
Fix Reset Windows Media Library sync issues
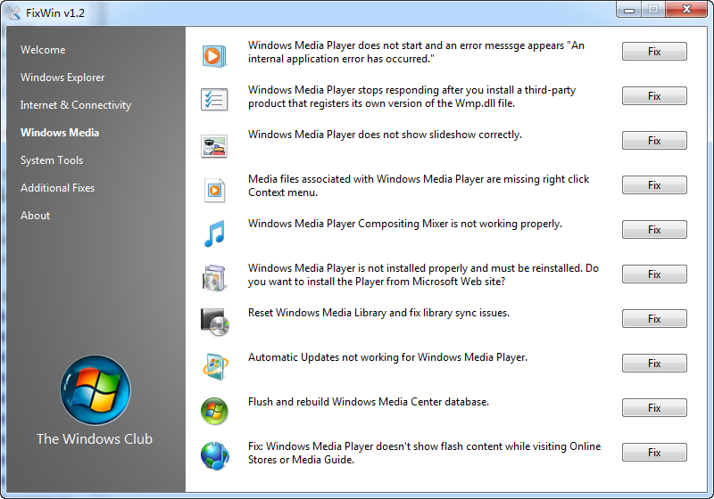click(x=654, y=319)
